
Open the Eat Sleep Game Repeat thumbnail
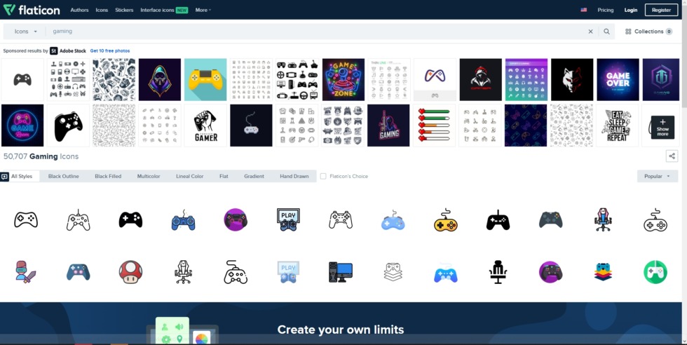point(617,126)
